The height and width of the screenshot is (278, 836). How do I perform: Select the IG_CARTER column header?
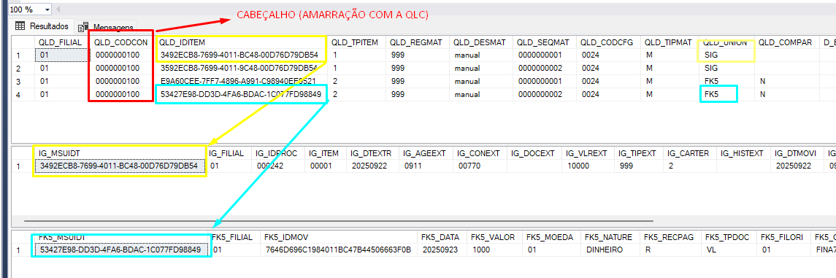tap(690, 152)
